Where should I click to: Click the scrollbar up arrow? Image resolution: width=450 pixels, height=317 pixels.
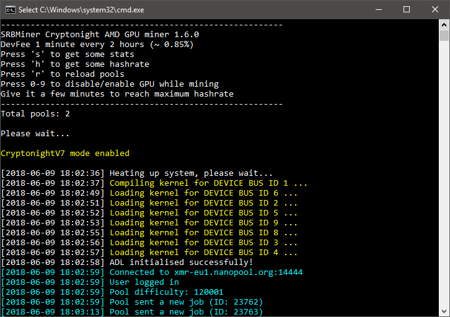click(x=444, y=24)
